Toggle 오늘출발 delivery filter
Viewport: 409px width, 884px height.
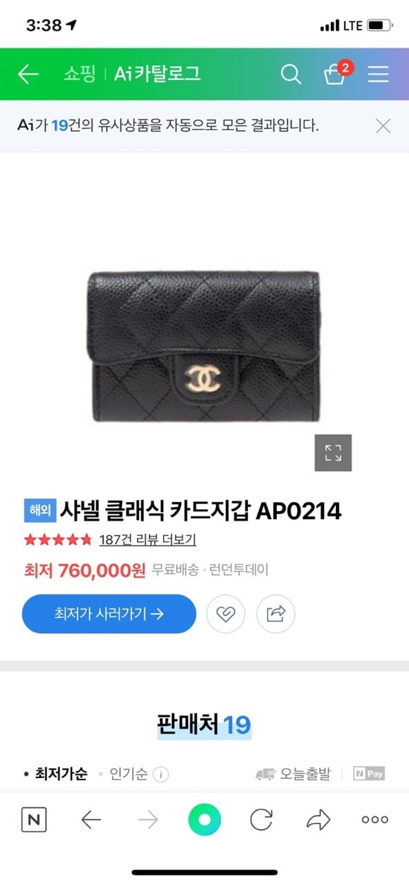pyautogui.click(x=293, y=774)
